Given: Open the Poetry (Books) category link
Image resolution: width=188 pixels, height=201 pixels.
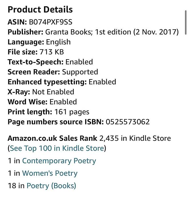Looking at the screenshot, I should point(51,186).
